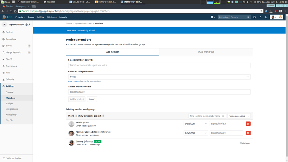Open Admin's Developer role dropdown
This screenshot has width=288, height=162.
[195, 123]
